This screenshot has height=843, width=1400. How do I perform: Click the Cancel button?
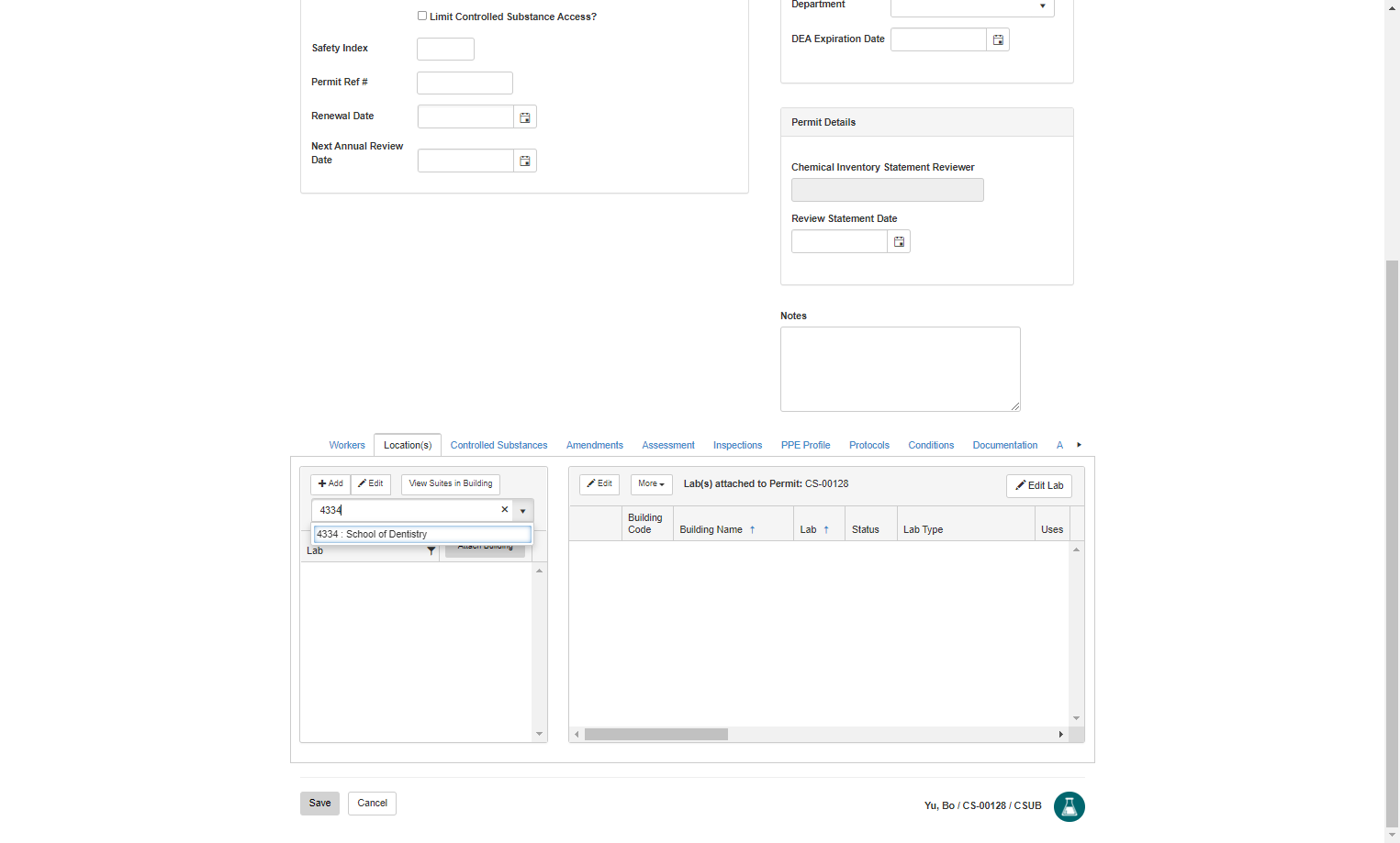point(372,804)
